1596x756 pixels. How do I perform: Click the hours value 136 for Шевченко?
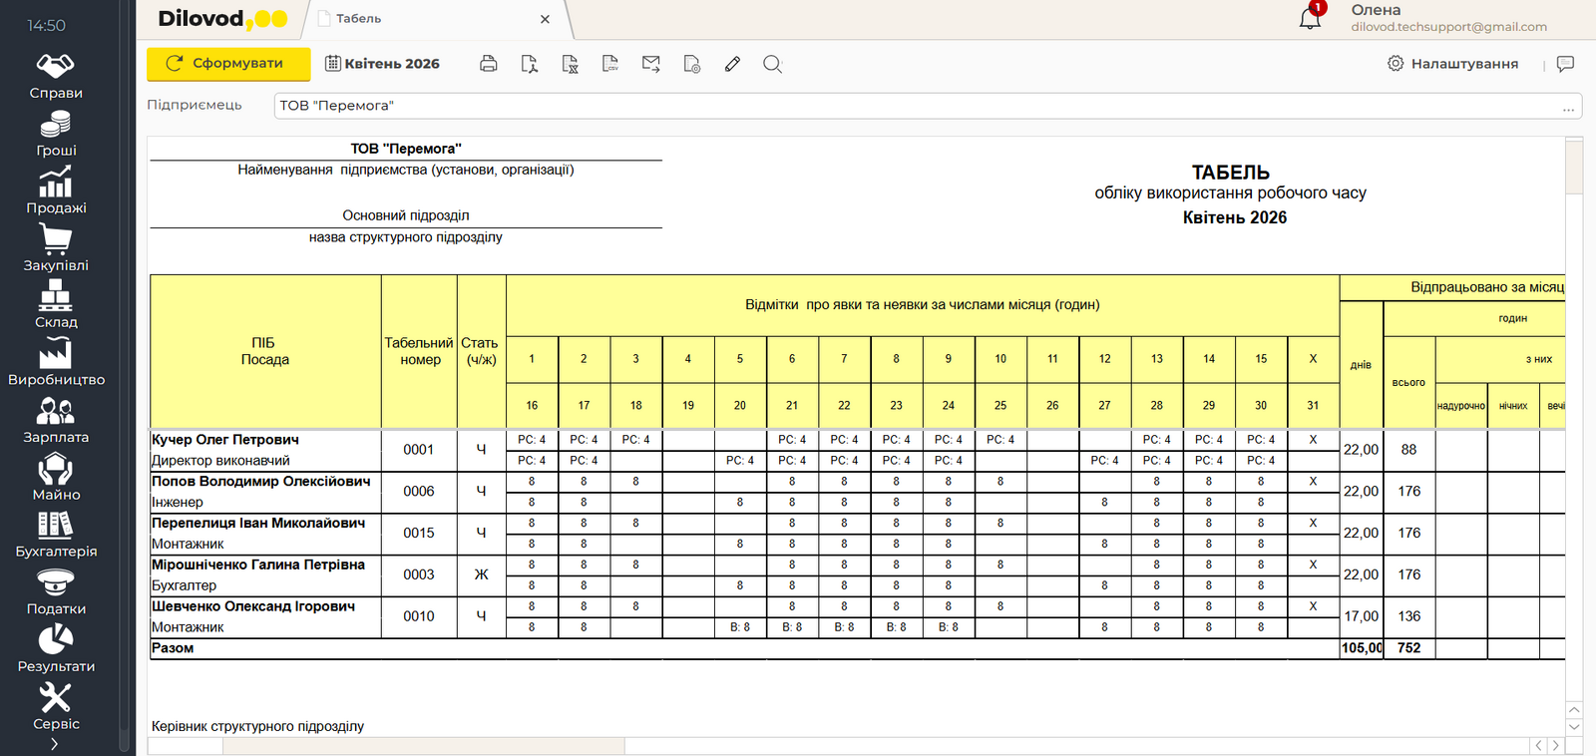pos(1409,617)
